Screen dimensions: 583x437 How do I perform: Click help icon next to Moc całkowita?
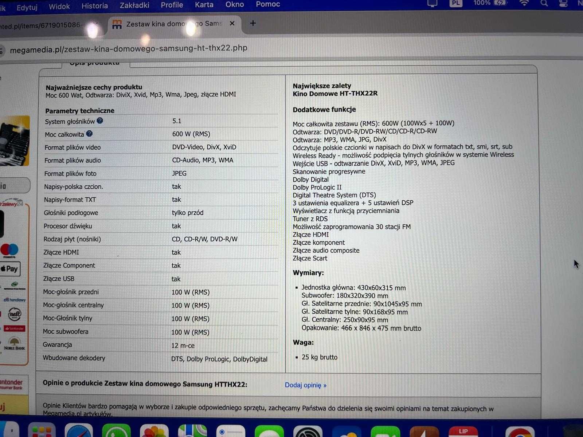click(89, 134)
